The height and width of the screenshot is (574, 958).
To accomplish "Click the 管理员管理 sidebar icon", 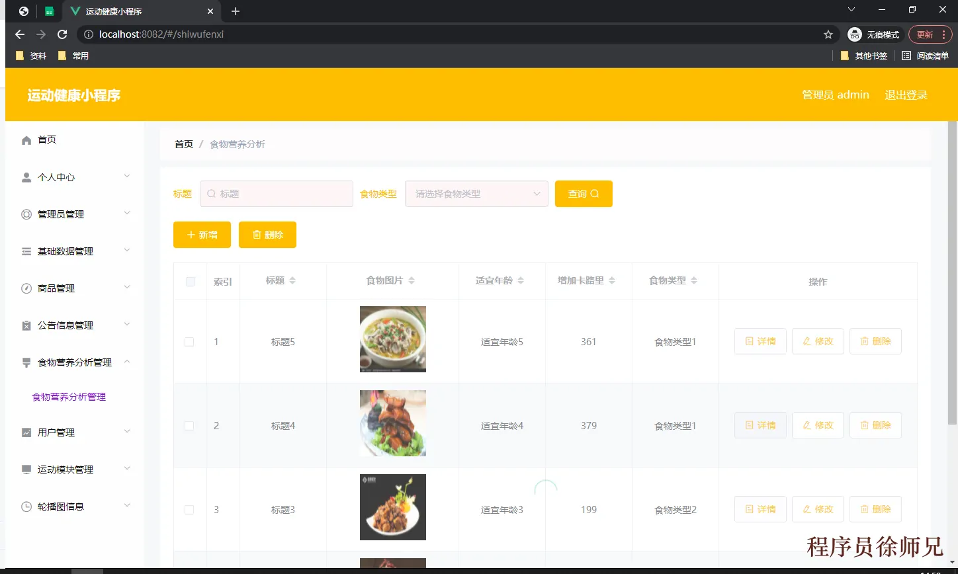I will tap(26, 214).
